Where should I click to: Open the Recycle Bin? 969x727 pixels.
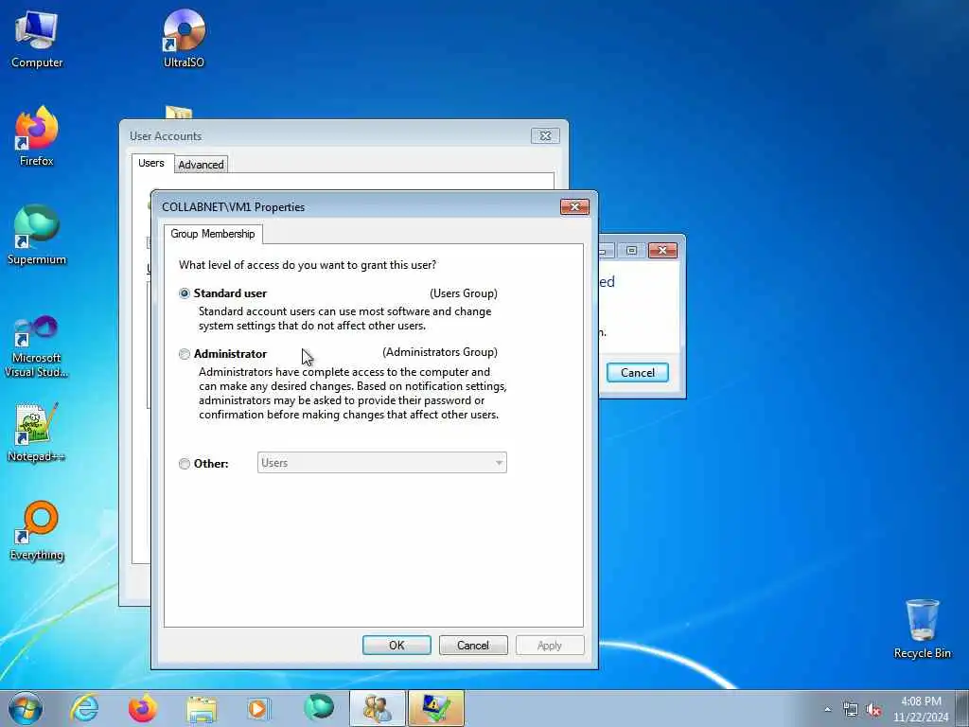click(922, 629)
